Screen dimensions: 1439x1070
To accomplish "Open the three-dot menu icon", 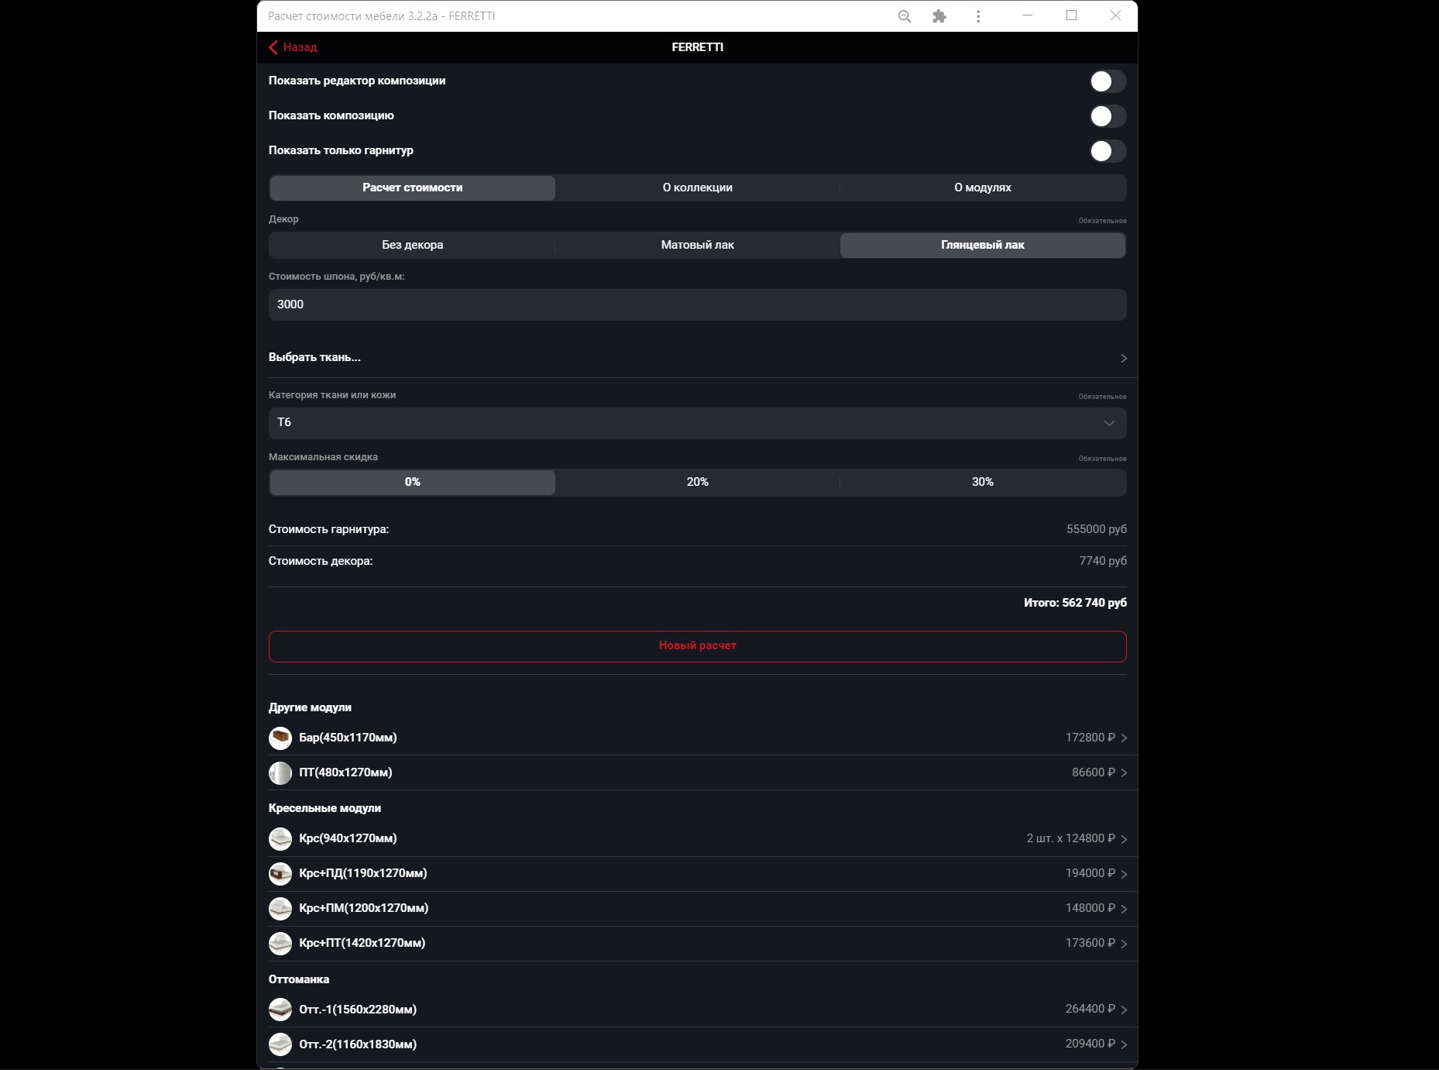I will 978,16.
